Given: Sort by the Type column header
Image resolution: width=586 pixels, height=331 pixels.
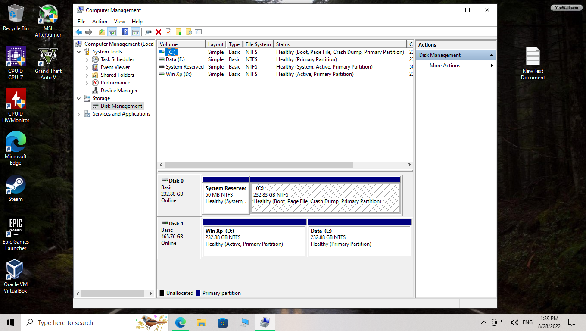Looking at the screenshot, I should pos(234,44).
